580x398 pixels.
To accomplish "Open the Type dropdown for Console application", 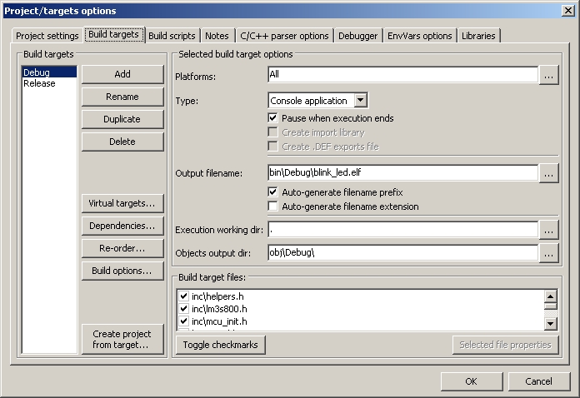I will 360,101.
